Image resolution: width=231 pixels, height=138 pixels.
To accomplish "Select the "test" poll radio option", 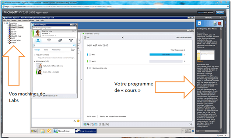I will coord(90,54).
